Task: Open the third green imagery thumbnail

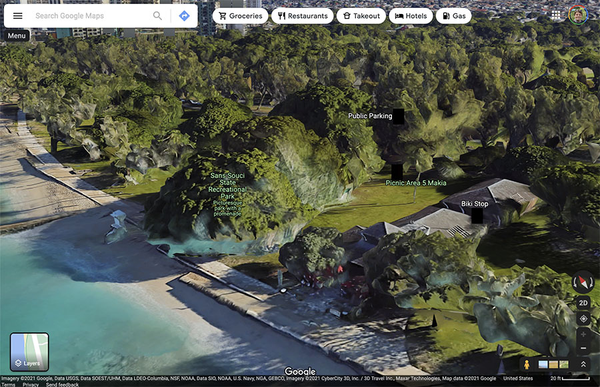Action: coord(563,364)
